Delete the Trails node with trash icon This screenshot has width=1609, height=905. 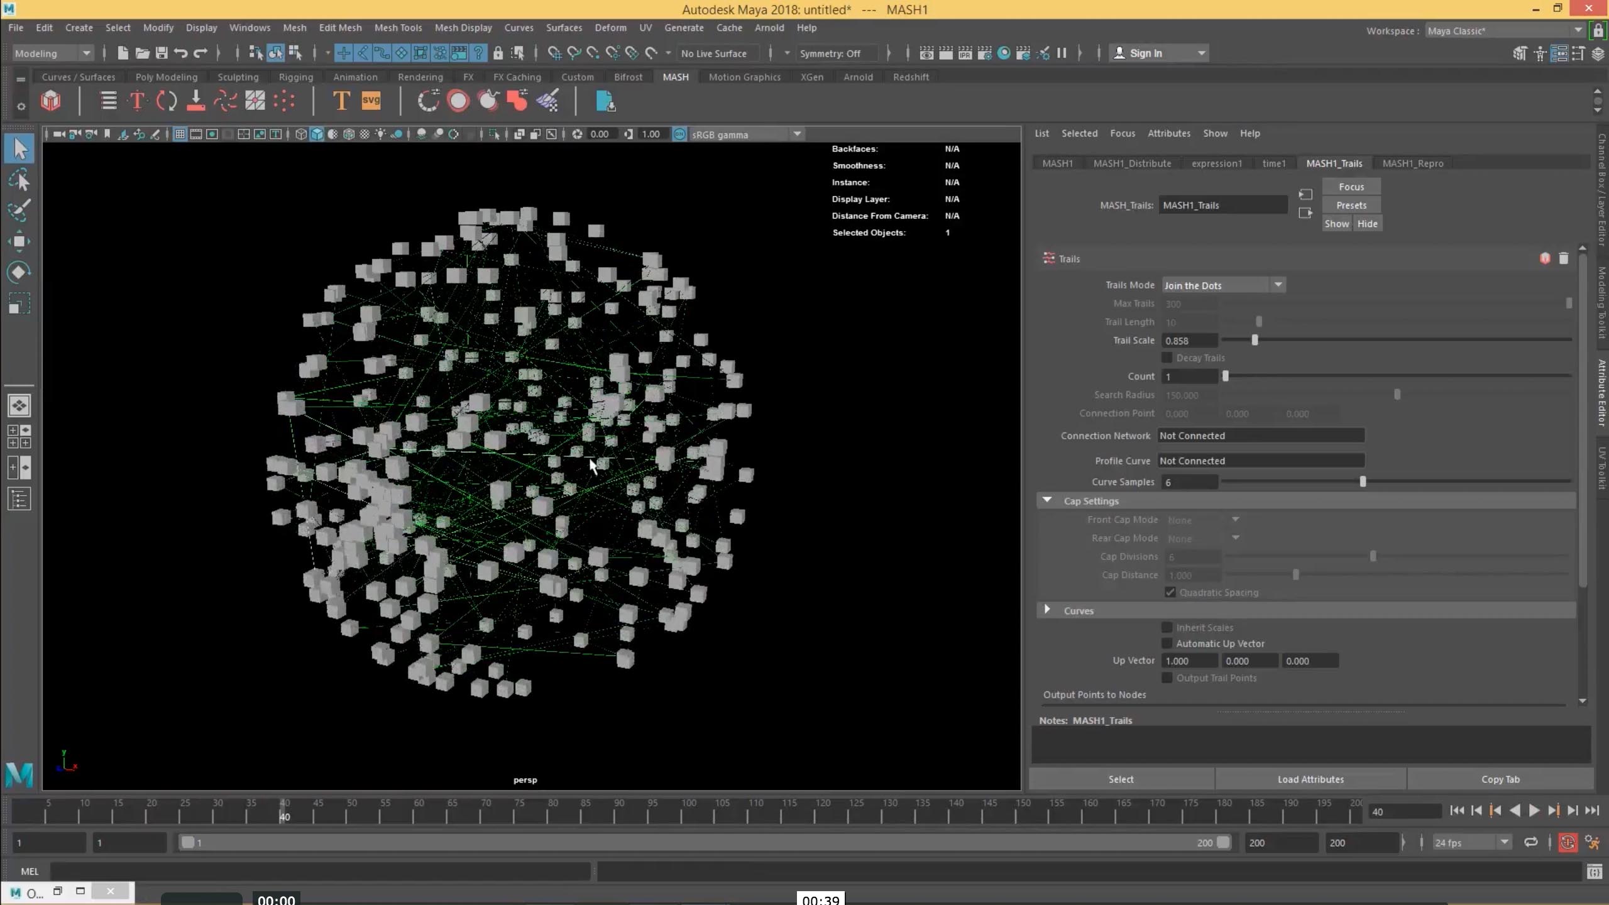pos(1564,258)
